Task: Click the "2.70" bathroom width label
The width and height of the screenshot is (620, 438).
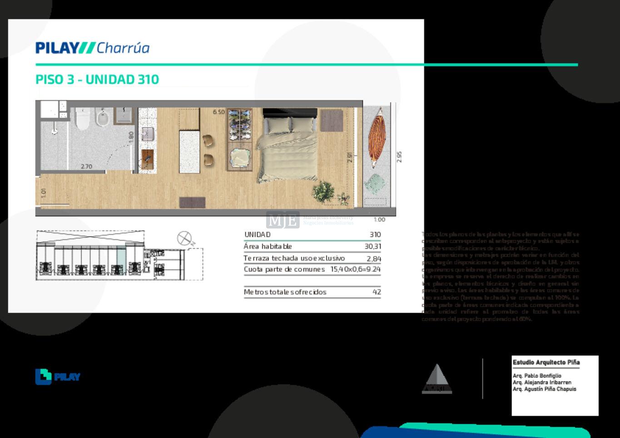Action: pyautogui.click(x=86, y=167)
